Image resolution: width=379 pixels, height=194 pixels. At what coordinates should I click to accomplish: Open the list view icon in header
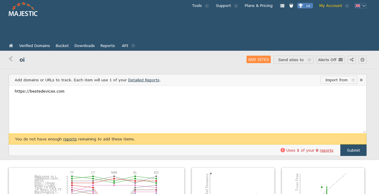[282, 6]
